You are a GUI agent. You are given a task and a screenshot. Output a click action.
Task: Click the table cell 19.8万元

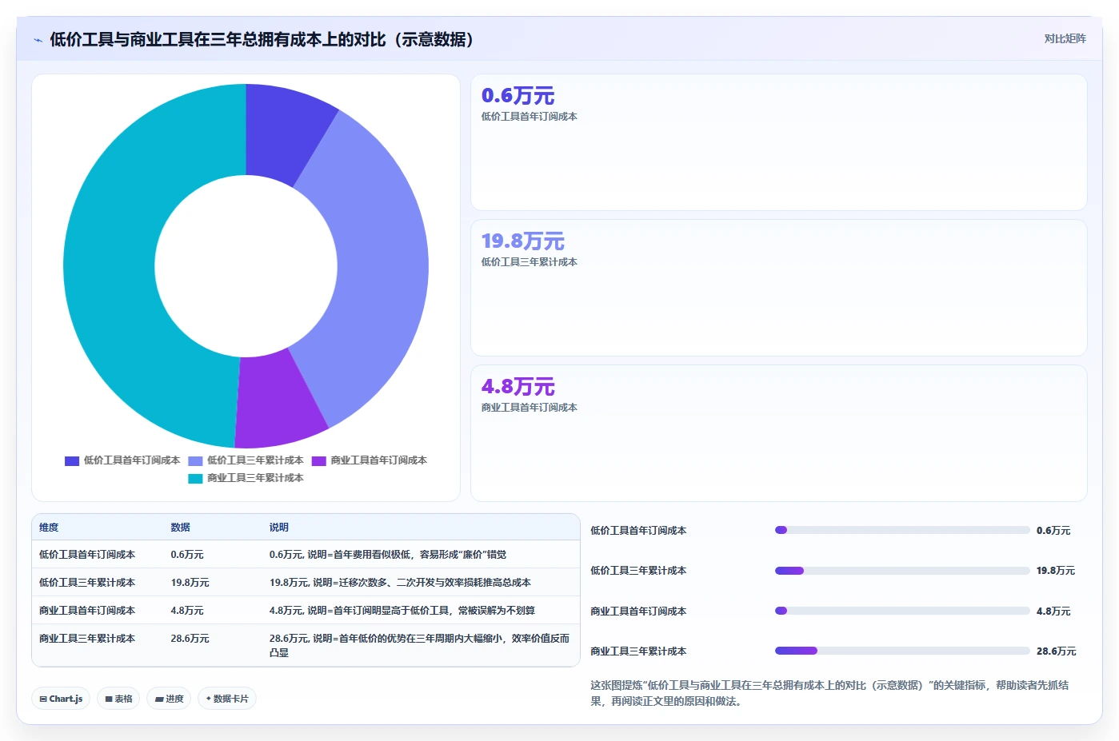coord(190,583)
